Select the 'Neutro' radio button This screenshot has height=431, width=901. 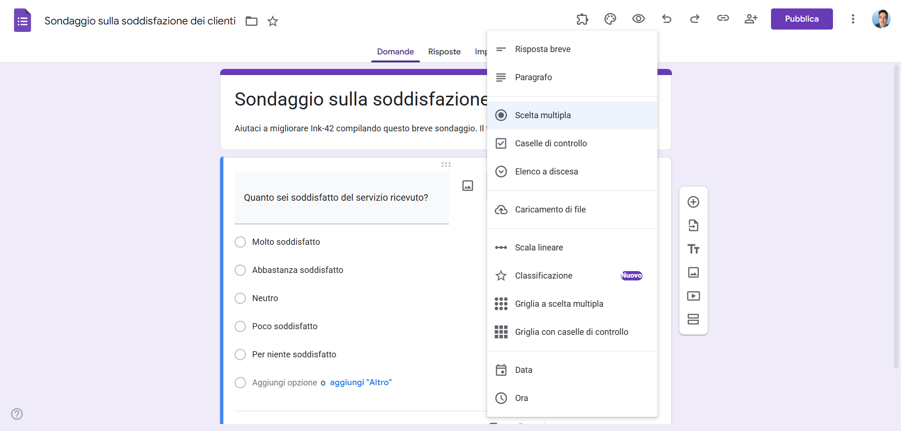[240, 298]
